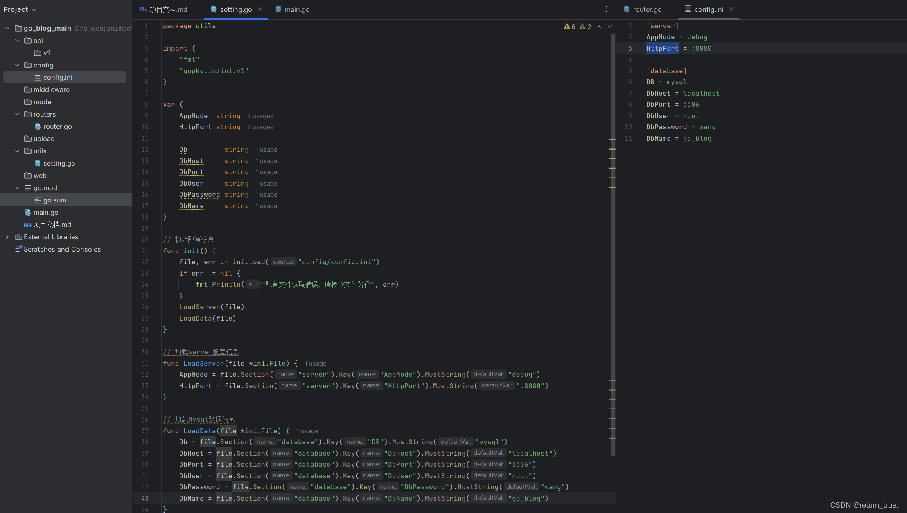Click the "gopkg.in/ini.v1" import string
907x513 pixels.
pyautogui.click(x=214, y=71)
